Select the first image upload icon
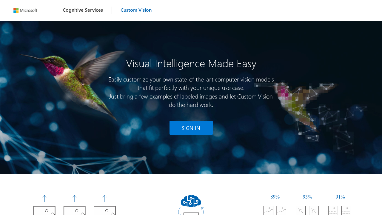Viewport: 382px width, 215px height. 44,211
